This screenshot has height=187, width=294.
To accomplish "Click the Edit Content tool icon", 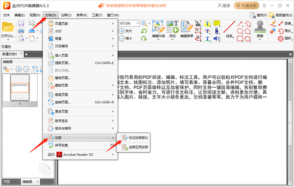I will click(x=158, y=27).
